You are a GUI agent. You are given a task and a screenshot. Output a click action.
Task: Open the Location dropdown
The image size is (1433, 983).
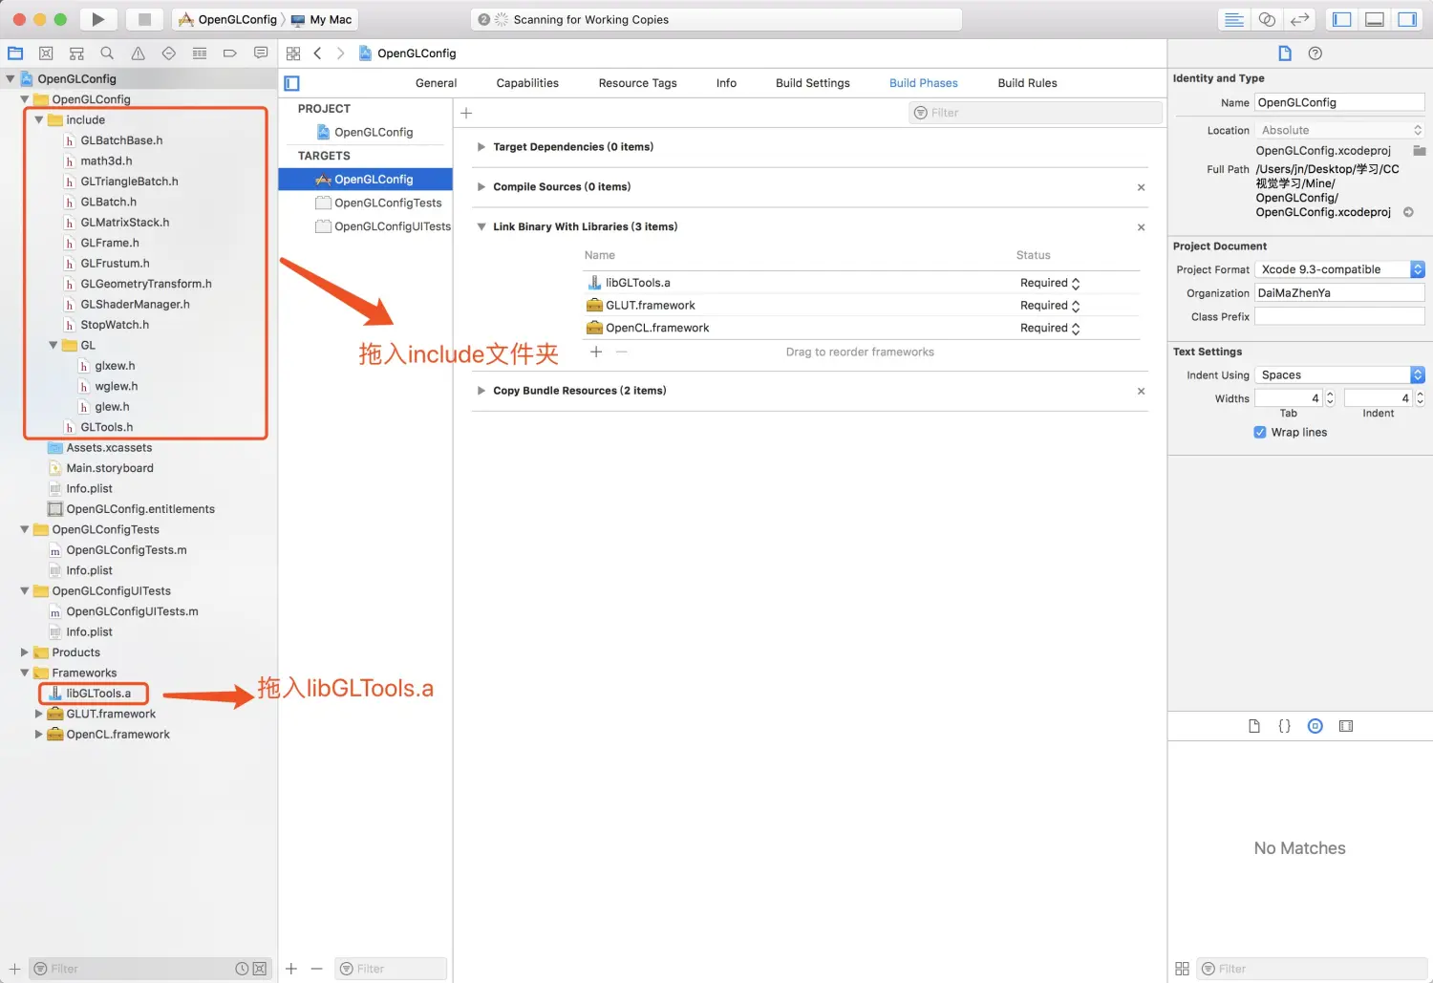pos(1339,130)
